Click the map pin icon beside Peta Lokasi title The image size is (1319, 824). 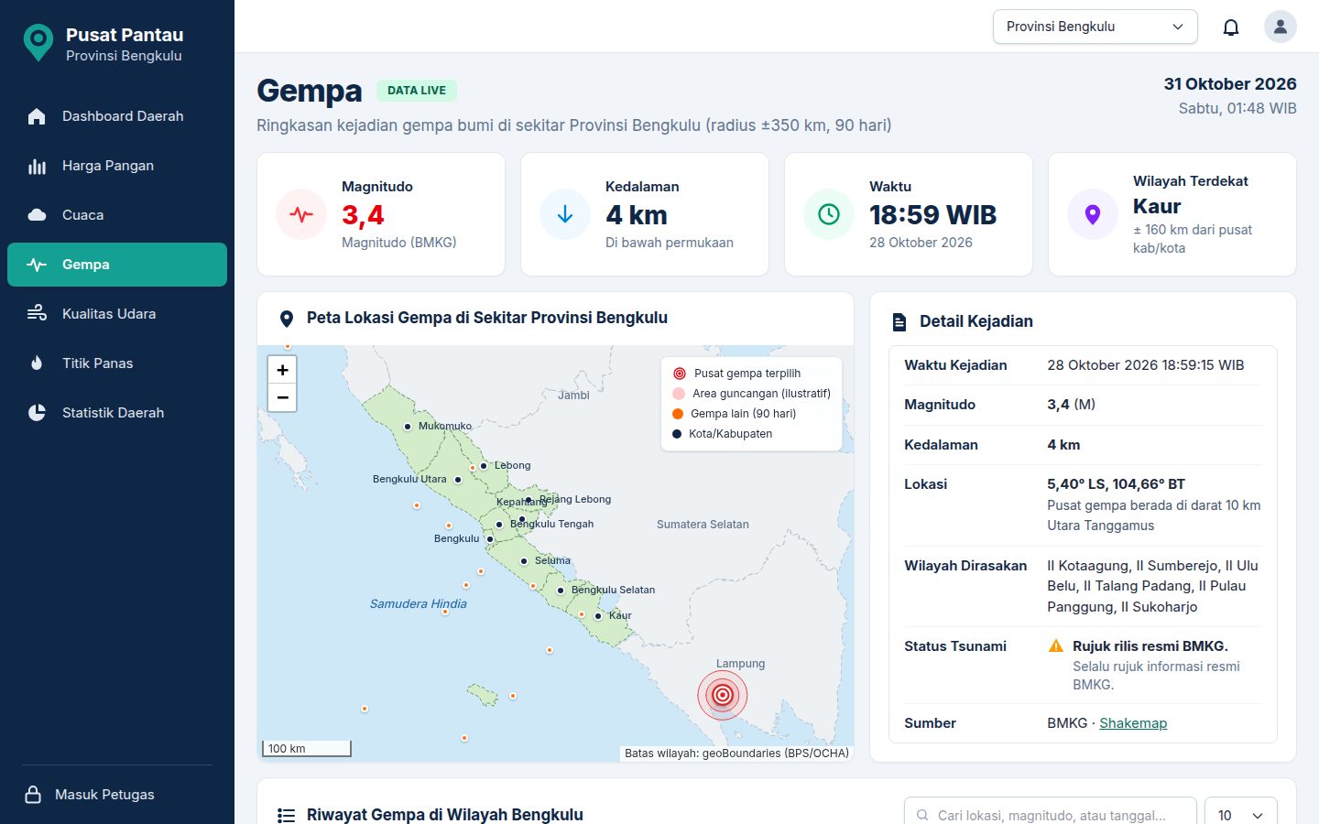(x=287, y=319)
